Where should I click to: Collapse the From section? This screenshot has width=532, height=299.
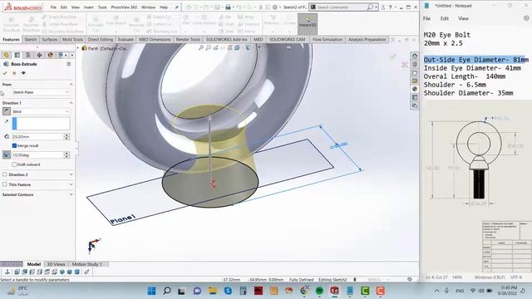(x=71, y=84)
